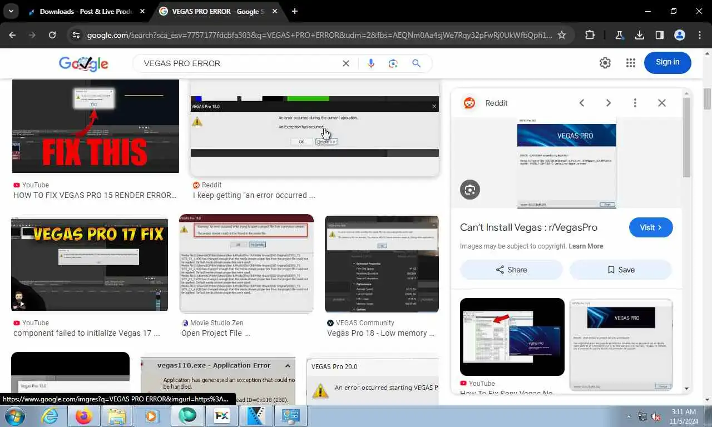Open the Learn More copyright link

586,246
